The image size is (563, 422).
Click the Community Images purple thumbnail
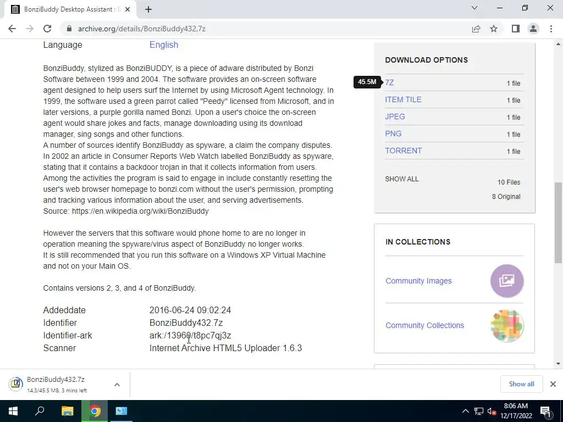[507, 281]
